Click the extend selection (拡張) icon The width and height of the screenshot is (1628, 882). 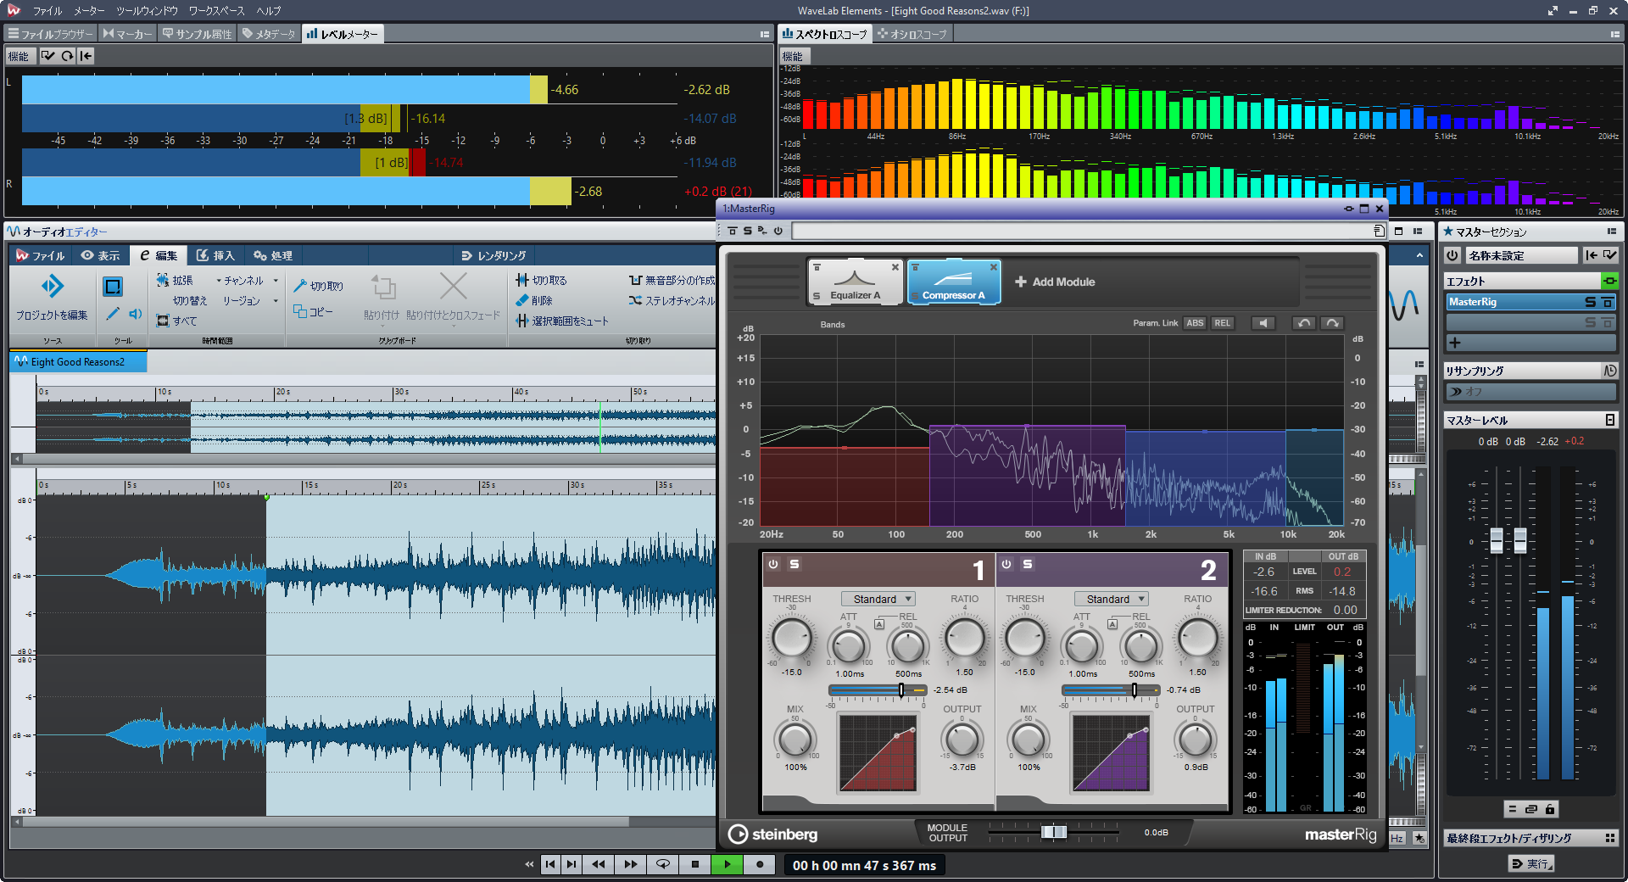tap(163, 280)
